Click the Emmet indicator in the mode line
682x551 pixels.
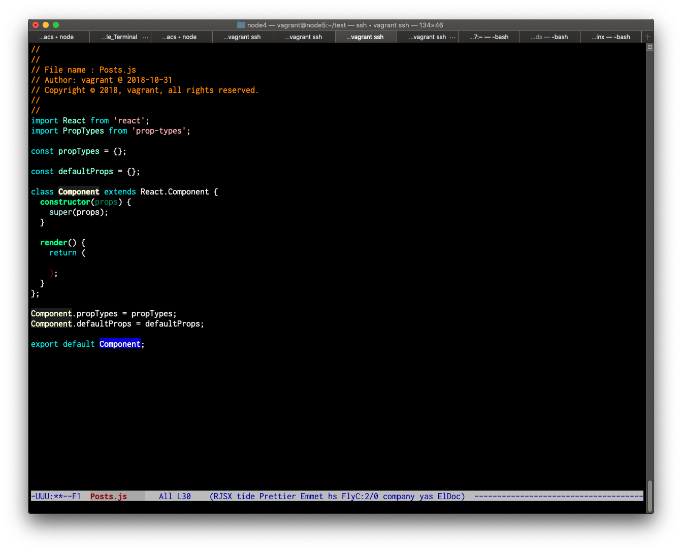pyautogui.click(x=311, y=496)
